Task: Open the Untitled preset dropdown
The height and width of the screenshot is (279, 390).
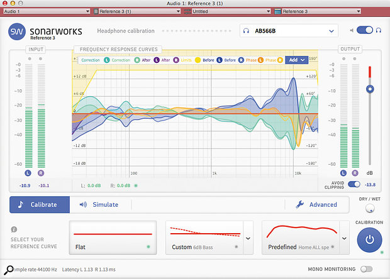Action: [231, 11]
